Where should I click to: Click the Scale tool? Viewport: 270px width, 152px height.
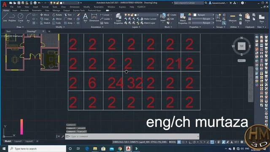pos(57,23)
